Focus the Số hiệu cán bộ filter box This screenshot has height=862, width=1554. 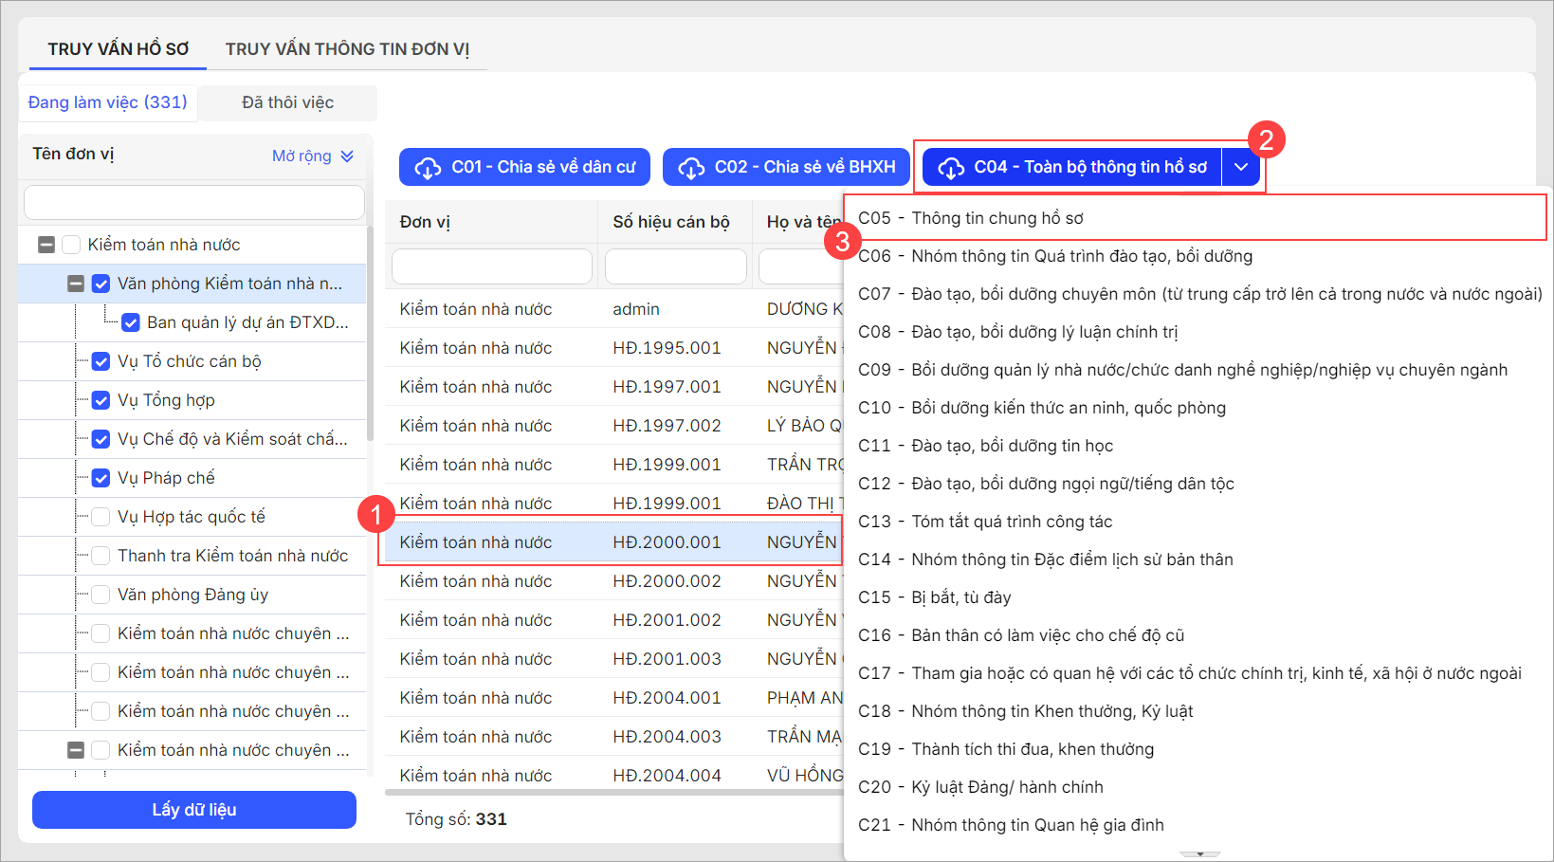675,266
